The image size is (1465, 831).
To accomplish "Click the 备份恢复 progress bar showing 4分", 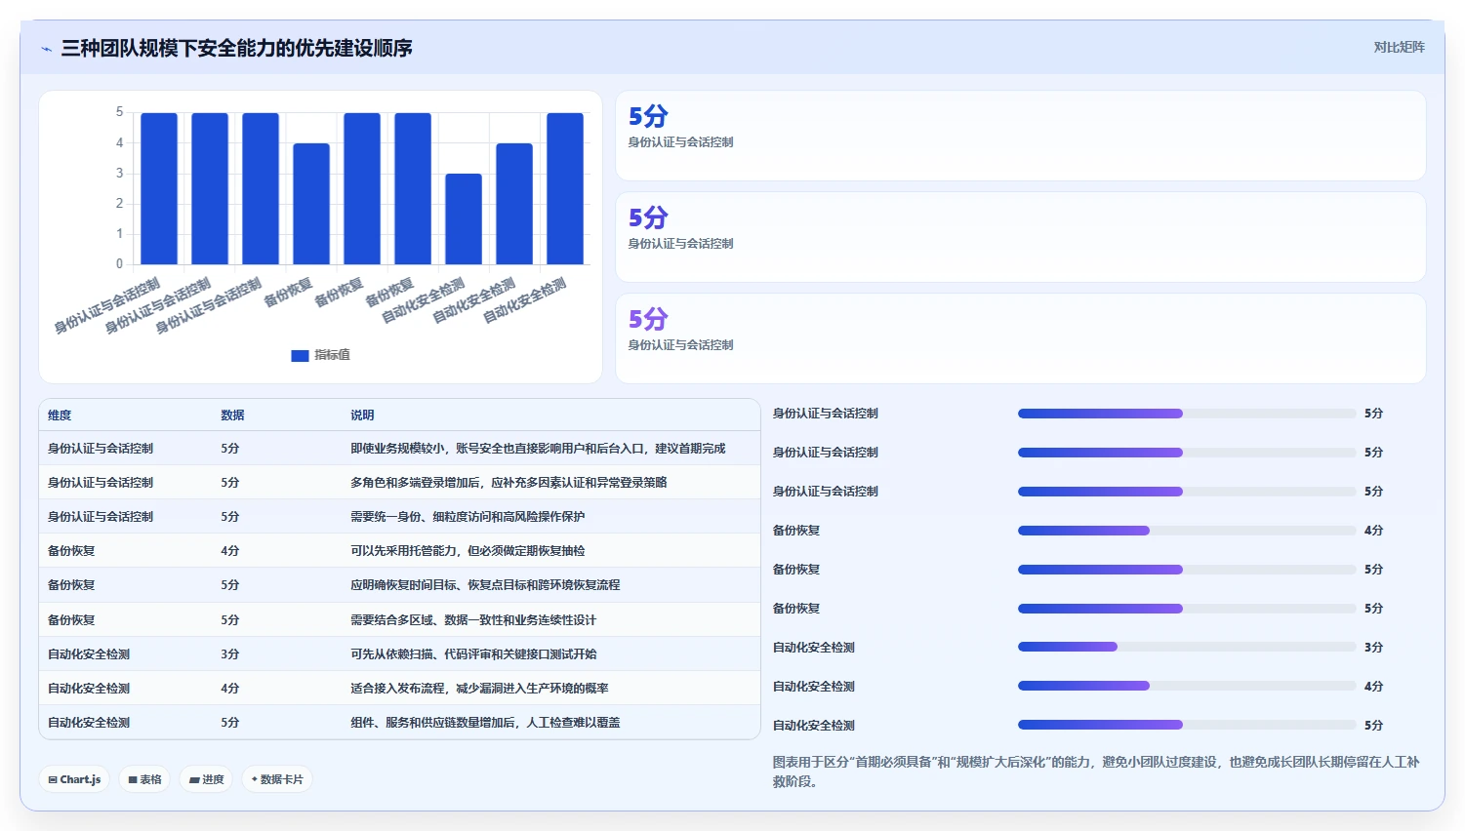I will coord(1187,531).
